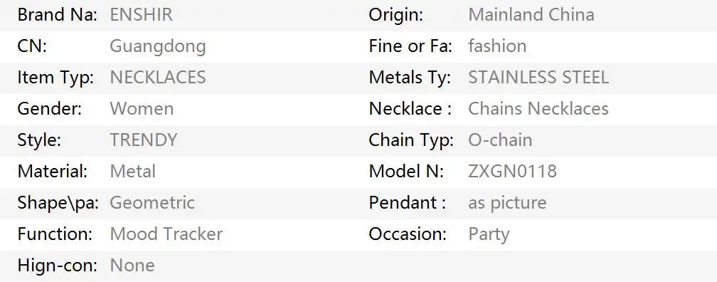Click the ENSHIR brand name value

[142, 15]
